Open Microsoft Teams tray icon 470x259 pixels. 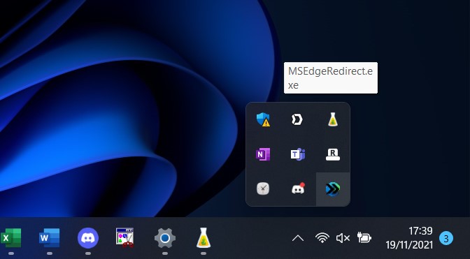(x=298, y=154)
